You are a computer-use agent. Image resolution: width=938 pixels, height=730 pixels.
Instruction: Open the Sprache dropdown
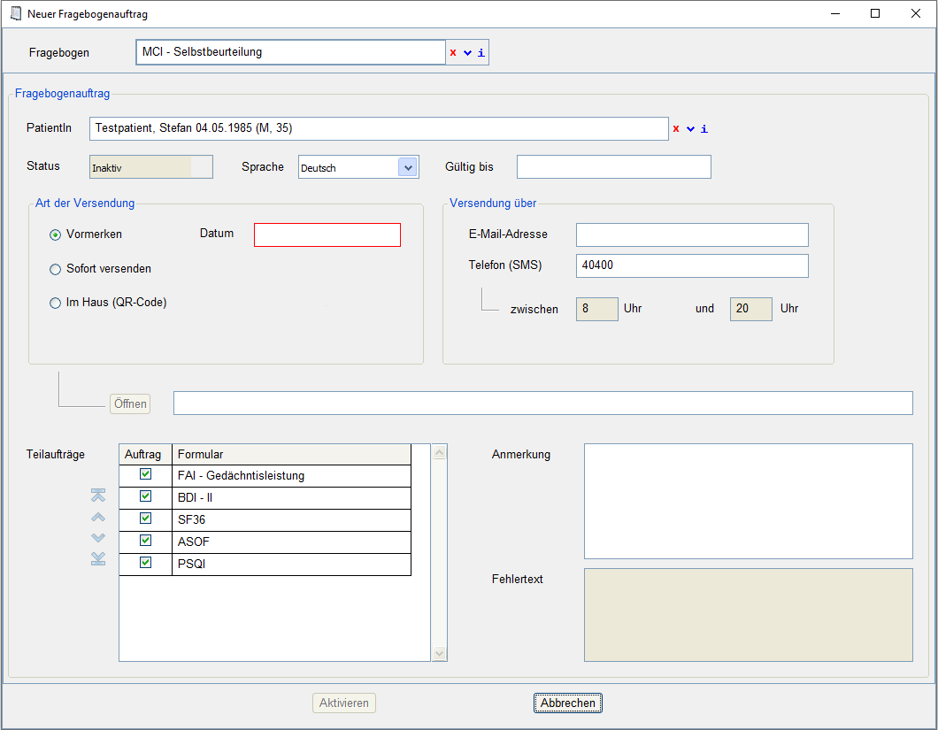tap(407, 167)
